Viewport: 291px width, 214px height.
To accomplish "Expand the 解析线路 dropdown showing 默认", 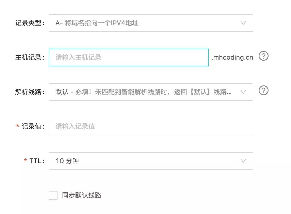I will click(x=151, y=92).
